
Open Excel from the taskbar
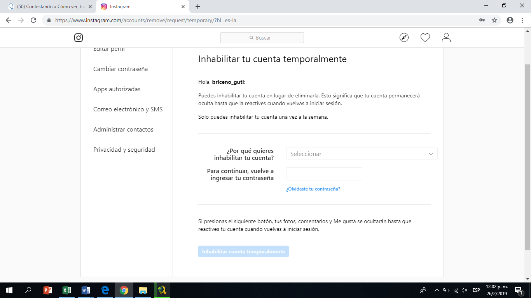[x=67, y=290]
